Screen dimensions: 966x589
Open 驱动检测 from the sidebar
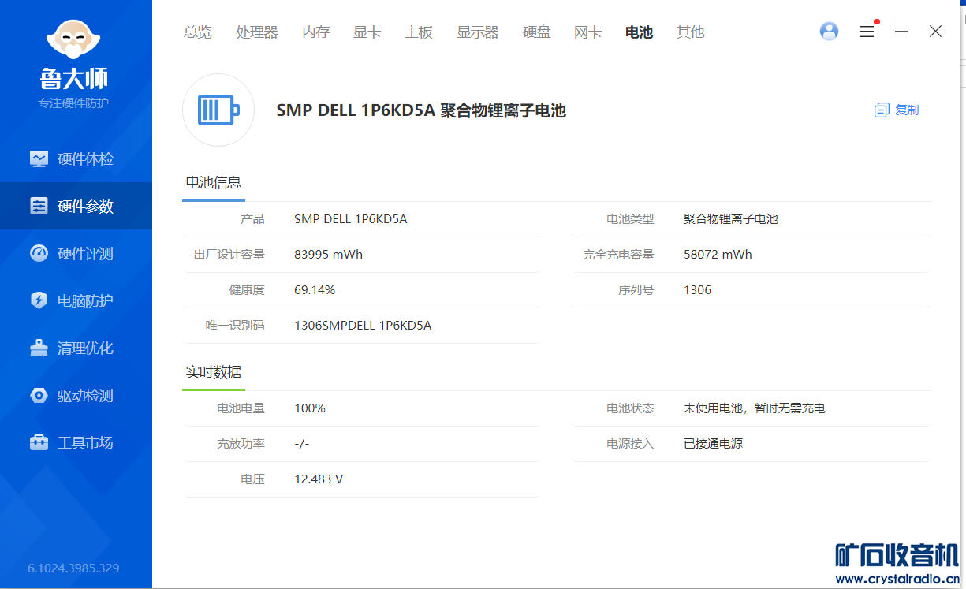click(85, 395)
